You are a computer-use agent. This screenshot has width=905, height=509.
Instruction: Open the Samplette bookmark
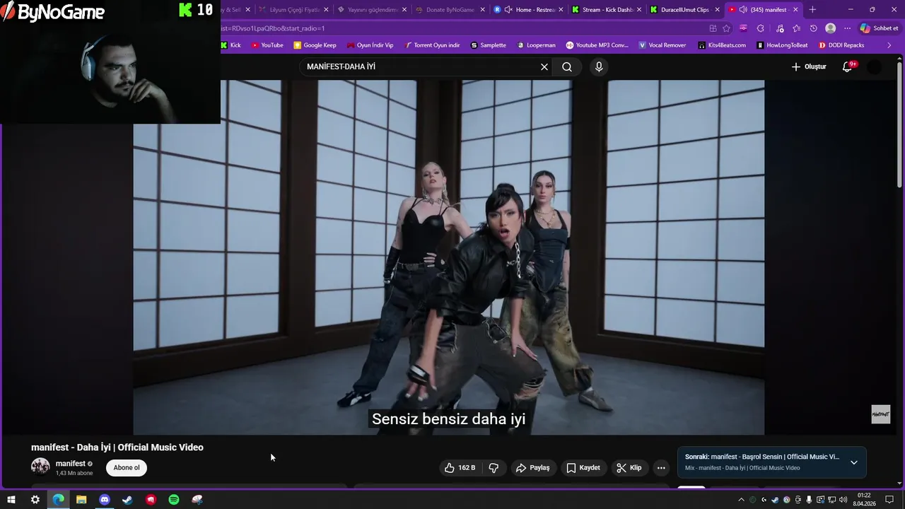coord(488,45)
